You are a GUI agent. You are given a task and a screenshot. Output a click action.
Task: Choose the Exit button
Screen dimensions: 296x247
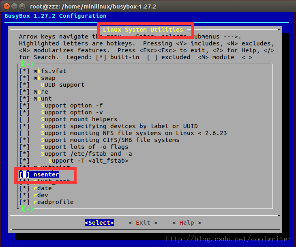[143, 223]
